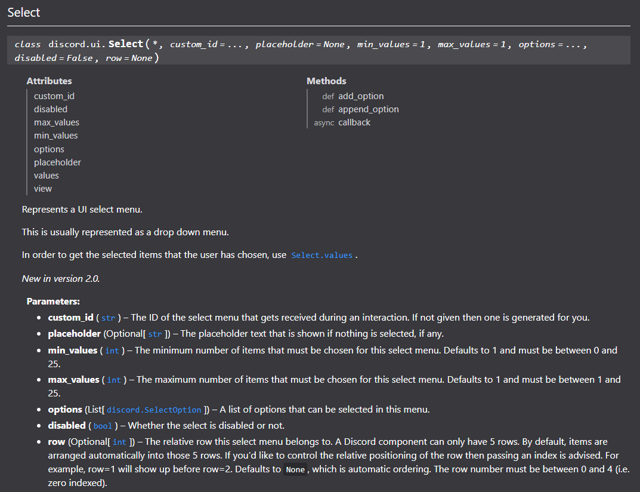Open the disabled attribute link
This screenshot has height=492, width=640.
click(51, 109)
